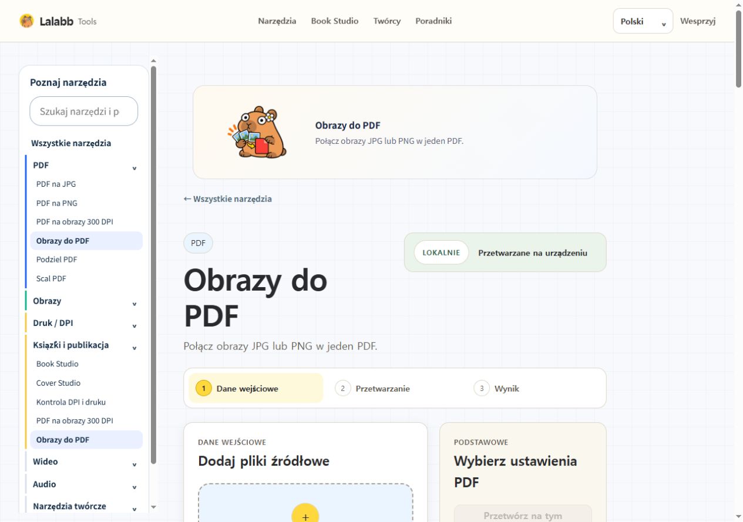Click the Lalabb capybara logo icon
The width and height of the screenshot is (743, 522).
click(x=26, y=21)
